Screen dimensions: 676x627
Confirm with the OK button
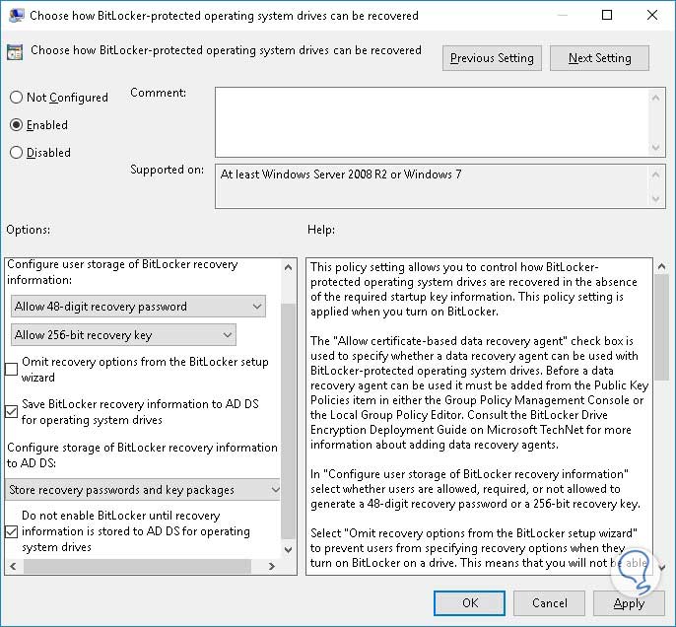(x=469, y=603)
